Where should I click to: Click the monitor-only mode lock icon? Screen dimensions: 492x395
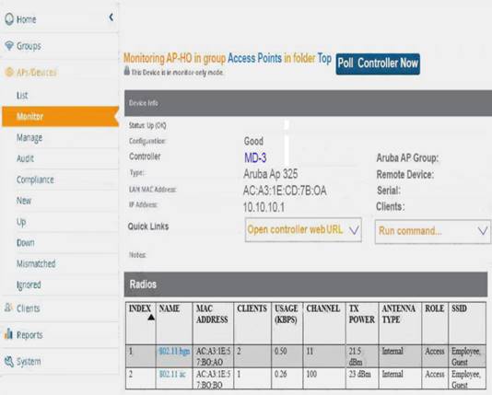pyautogui.click(x=127, y=70)
